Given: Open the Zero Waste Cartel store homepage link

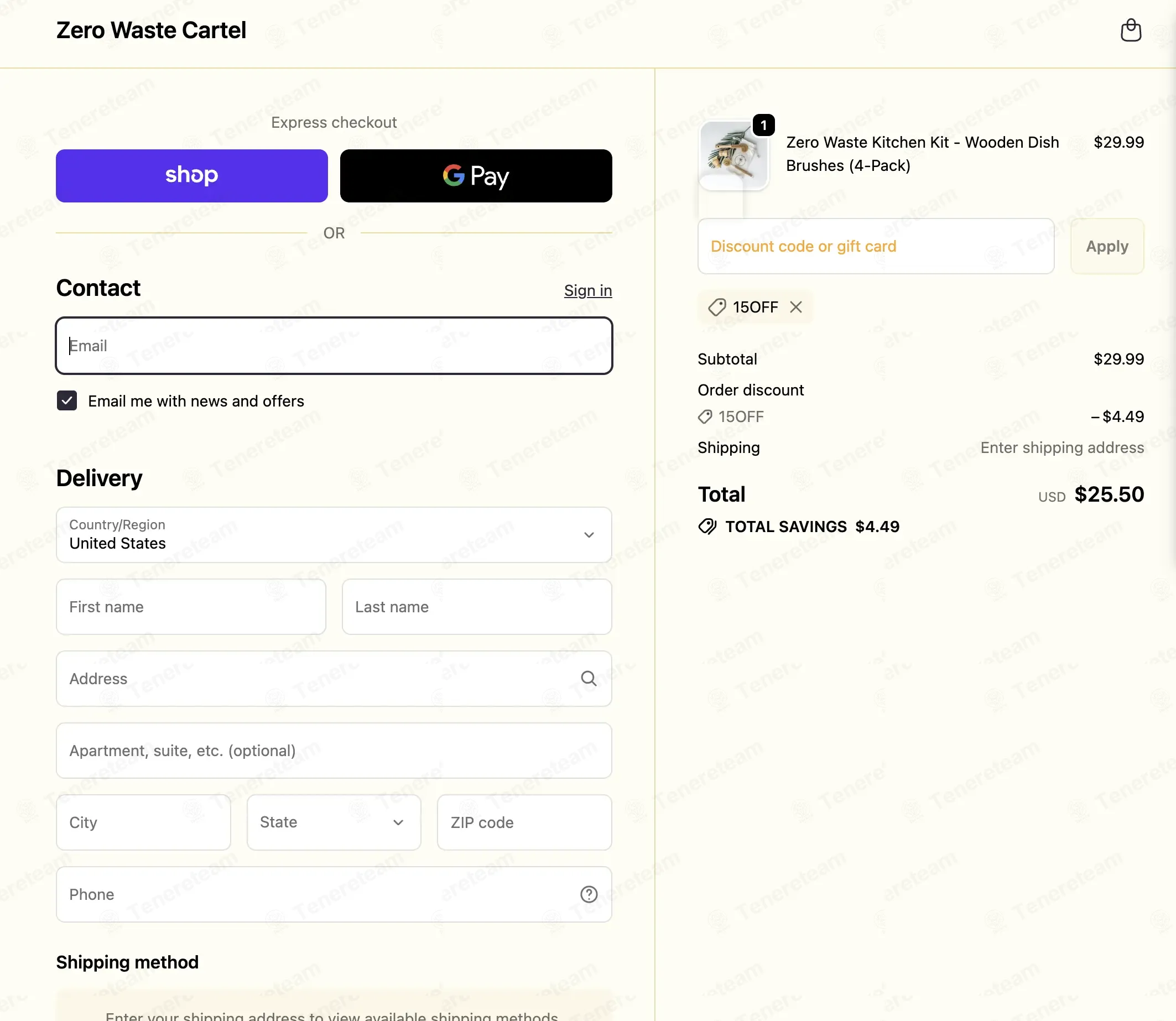Looking at the screenshot, I should [151, 30].
